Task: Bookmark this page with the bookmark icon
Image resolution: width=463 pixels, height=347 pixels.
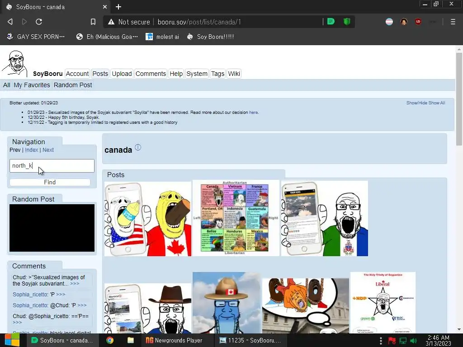Action: [93, 22]
